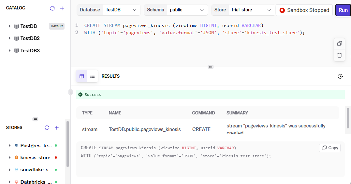Delete the query using trash icon
Image resolution: width=351 pixels, height=184 pixels.
point(339,55)
